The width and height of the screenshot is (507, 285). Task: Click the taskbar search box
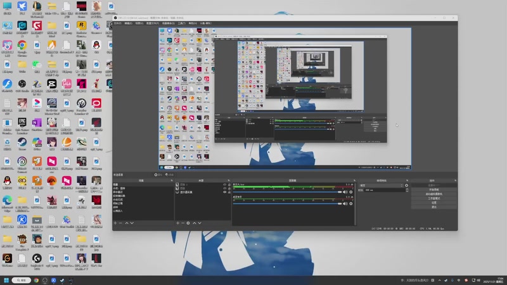click(22, 280)
